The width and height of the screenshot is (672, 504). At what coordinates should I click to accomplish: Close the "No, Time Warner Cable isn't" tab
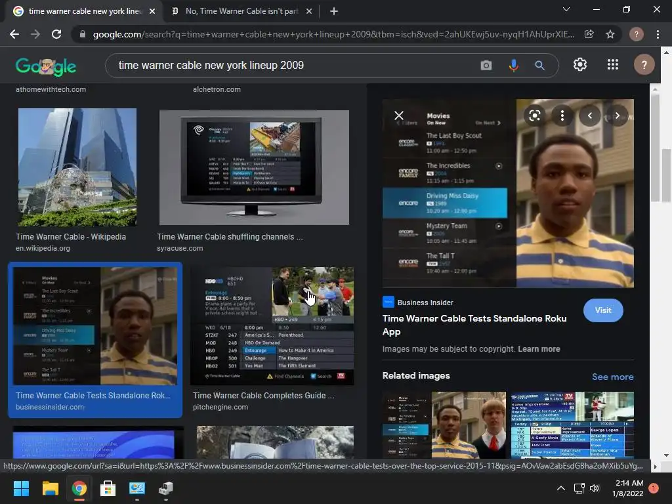309,11
